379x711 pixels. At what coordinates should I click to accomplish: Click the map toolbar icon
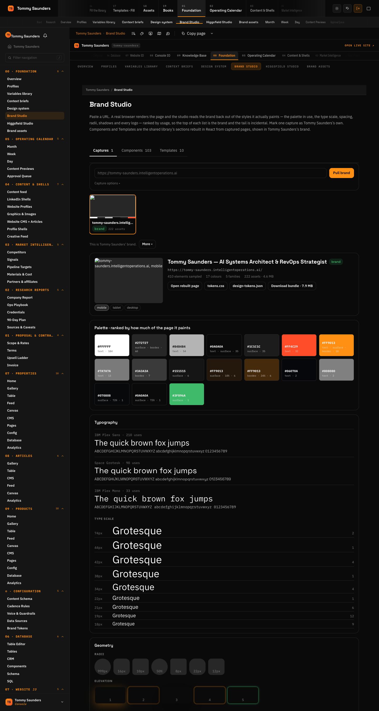159,33
